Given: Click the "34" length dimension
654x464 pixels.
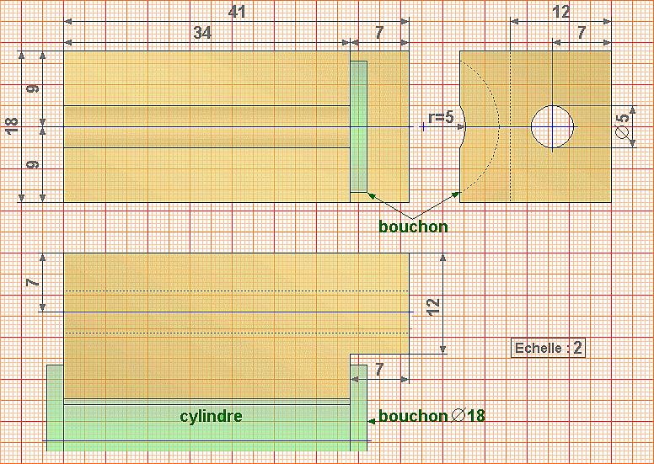Looking at the screenshot, I should (x=202, y=33).
